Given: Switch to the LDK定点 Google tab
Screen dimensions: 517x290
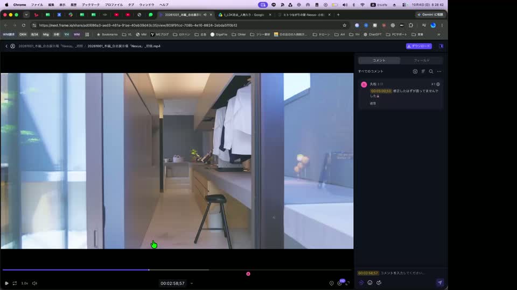Looking at the screenshot, I should pyautogui.click(x=243, y=15).
